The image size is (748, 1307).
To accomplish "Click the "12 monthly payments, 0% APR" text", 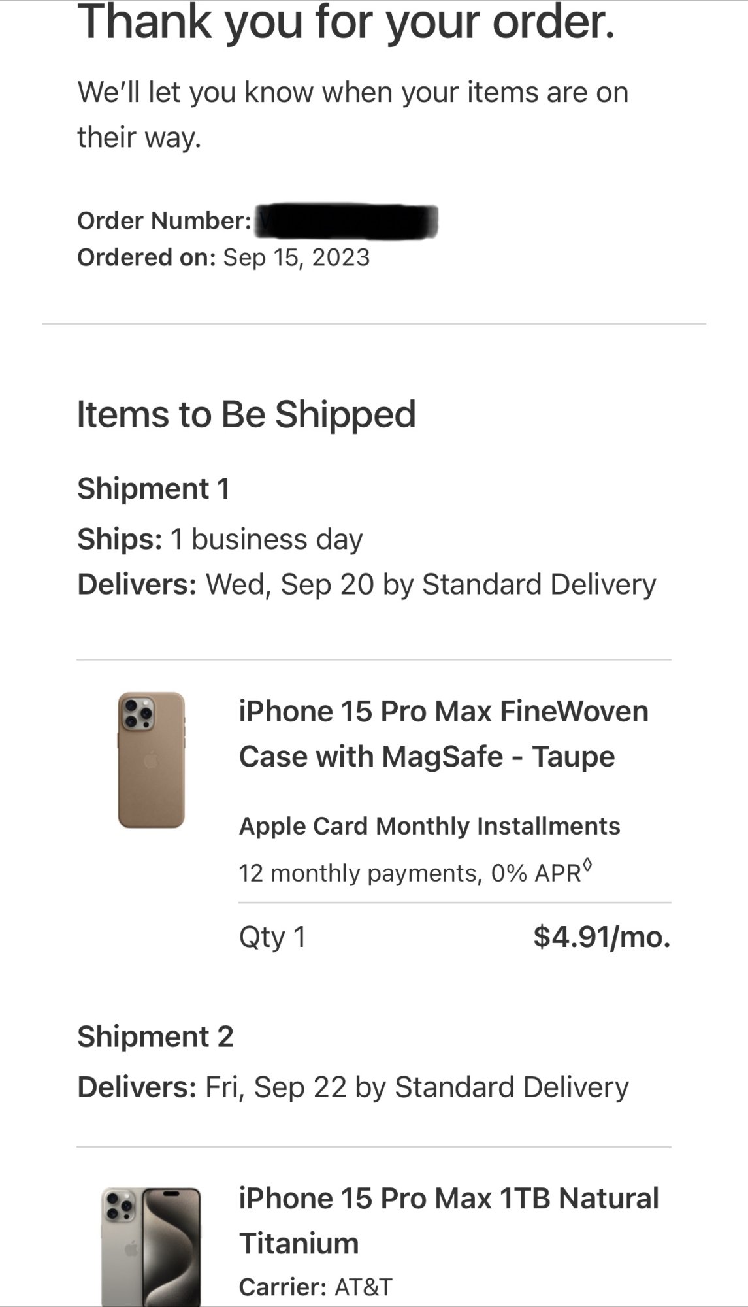I will (x=410, y=873).
